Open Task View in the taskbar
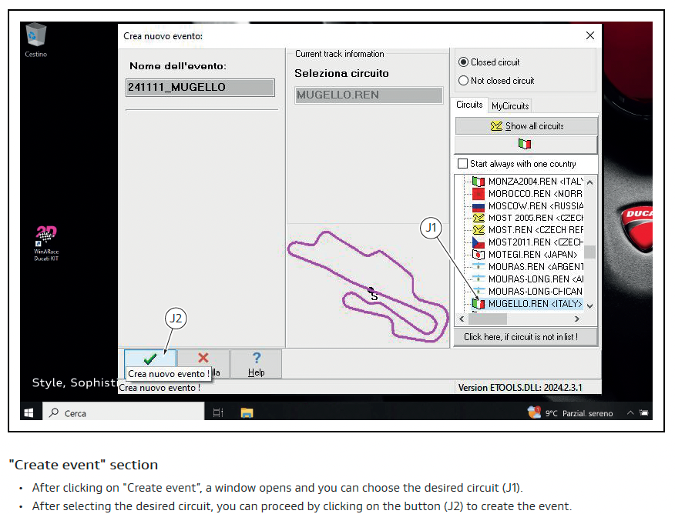The image size is (675, 514). tap(218, 413)
